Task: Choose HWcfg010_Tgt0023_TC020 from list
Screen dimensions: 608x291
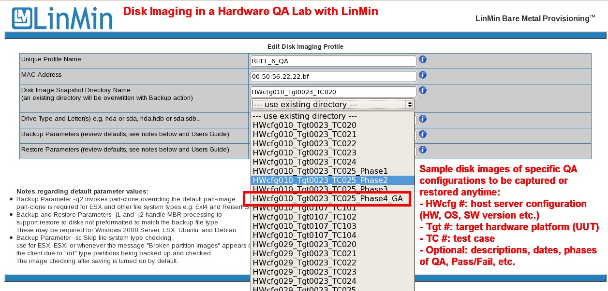Action: 332,125
